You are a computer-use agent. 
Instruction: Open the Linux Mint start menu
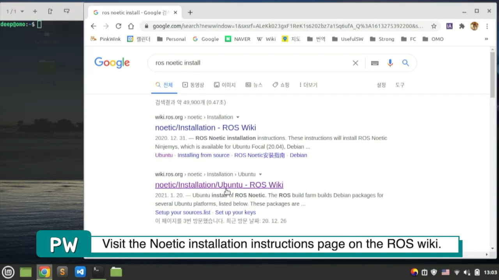[8, 272]
